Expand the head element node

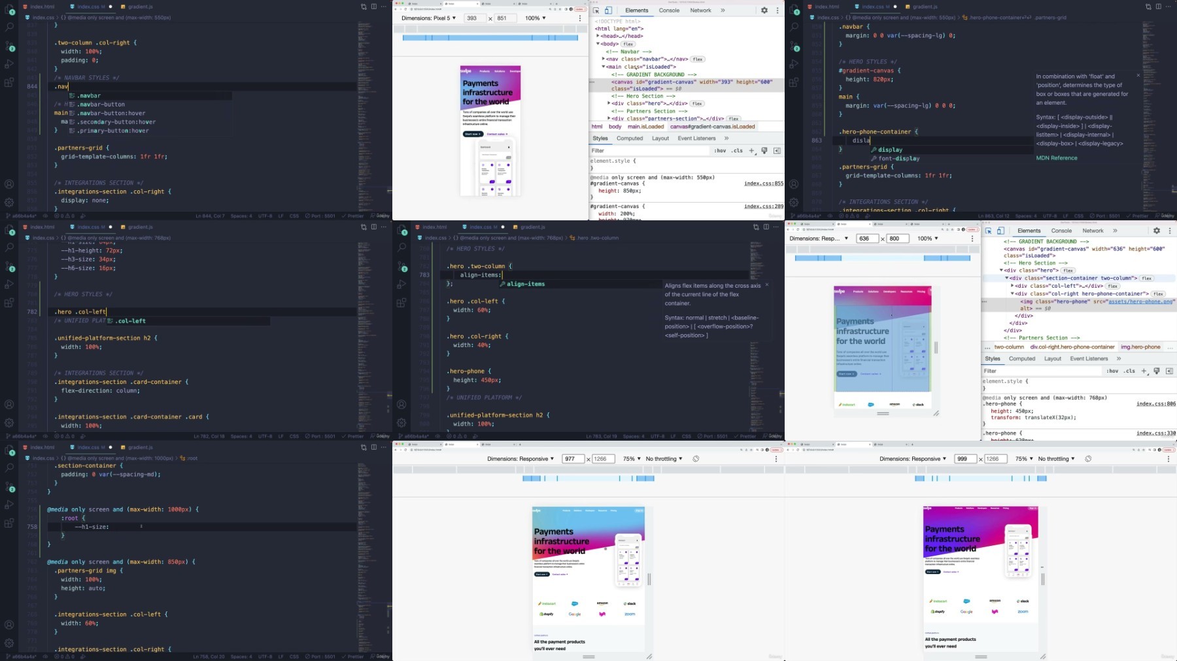598,37
